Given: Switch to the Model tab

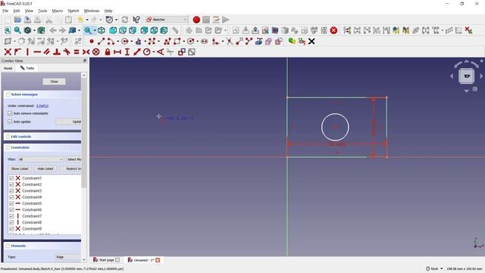Looking at the screenshot, I should pos(8,68).
